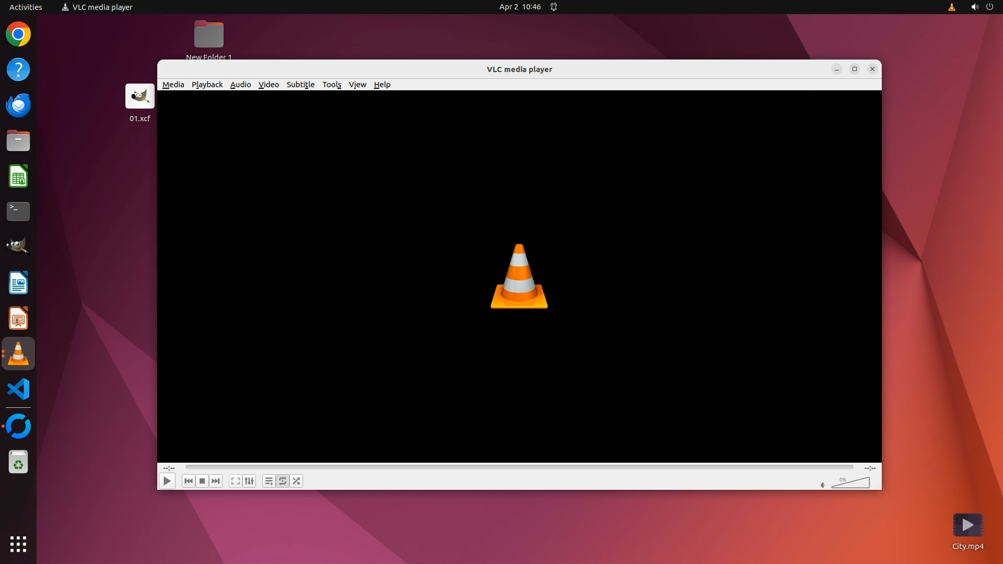Open extended settings equalizer icon
The width and height of the screenshot is (1003, 564).
point(249,481)
